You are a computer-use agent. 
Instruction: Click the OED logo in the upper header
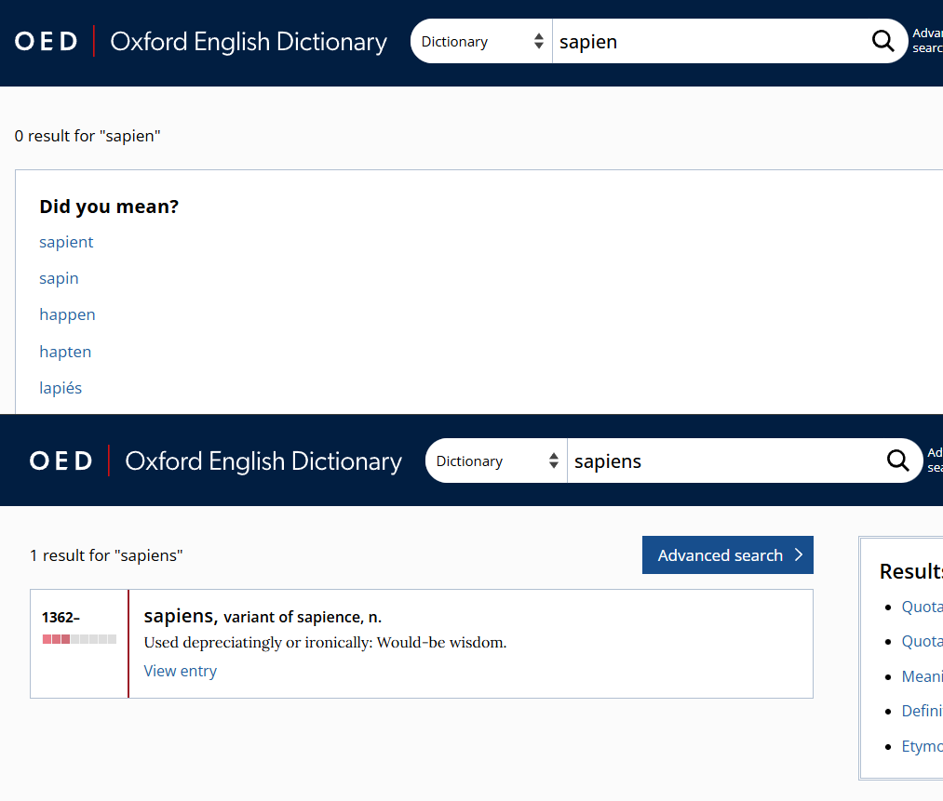coord(47,42)
